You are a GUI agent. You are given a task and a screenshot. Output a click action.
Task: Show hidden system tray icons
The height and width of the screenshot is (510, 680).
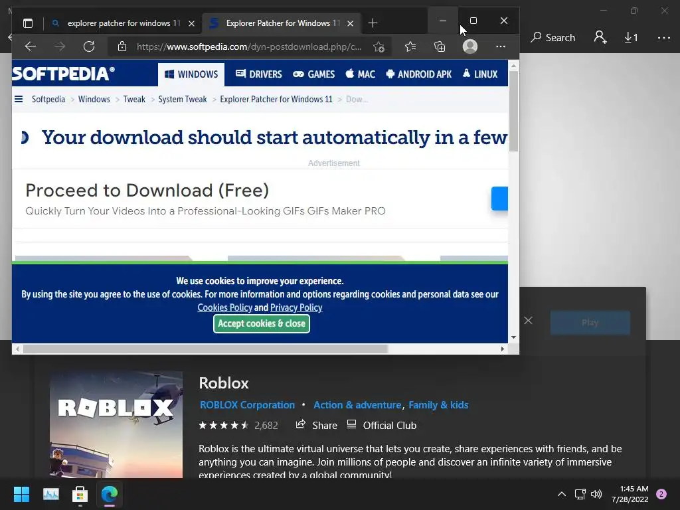tap(562, 494)
